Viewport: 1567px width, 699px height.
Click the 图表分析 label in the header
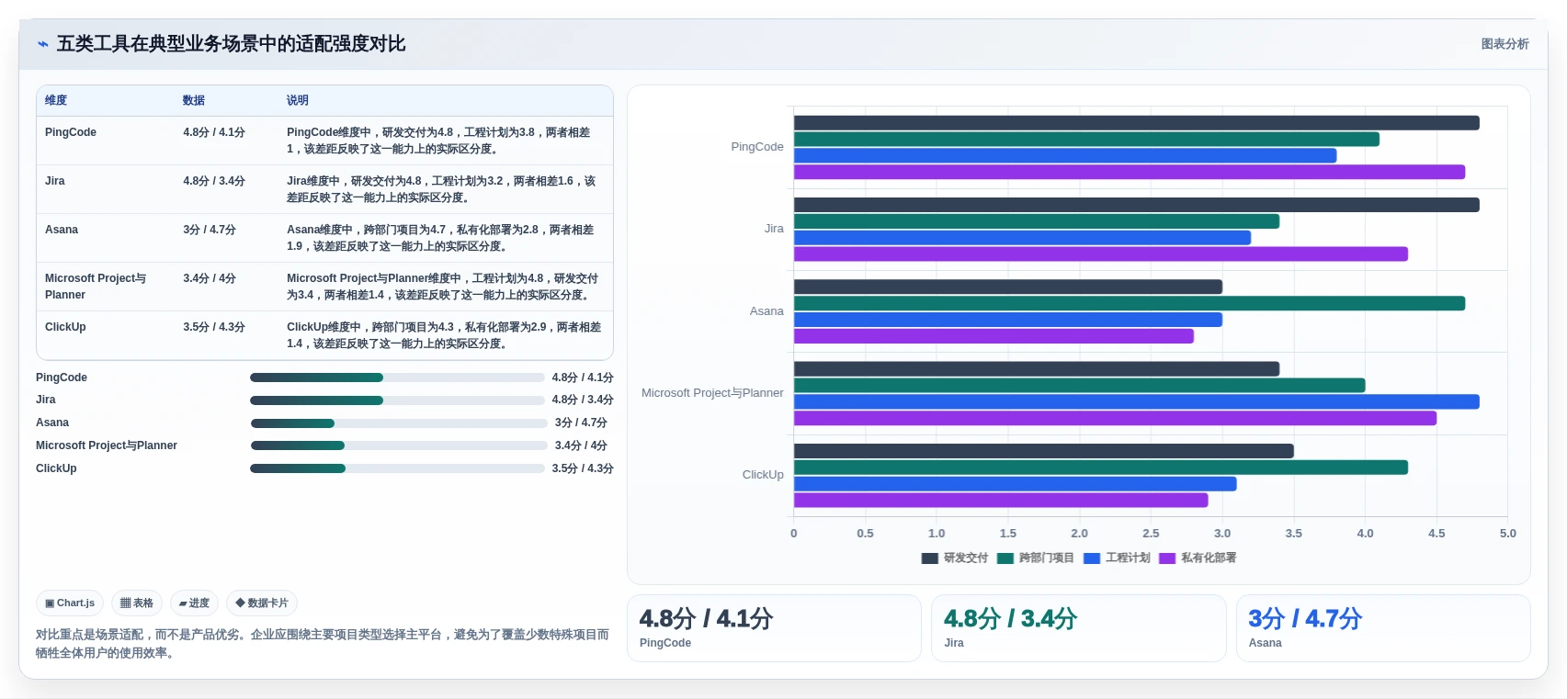coord(1505,44)
